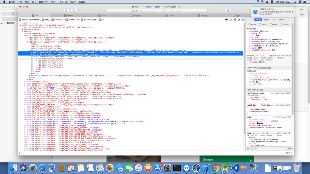The image size is (310, 174).
Task: Open Safari from the Dock
Action: (x=42, y=168)
